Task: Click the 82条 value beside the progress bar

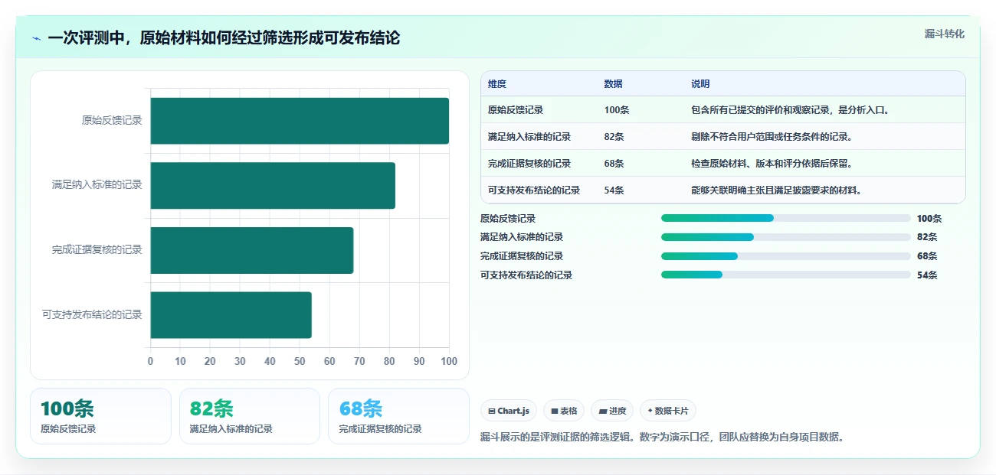Action: tap(927, 237)
